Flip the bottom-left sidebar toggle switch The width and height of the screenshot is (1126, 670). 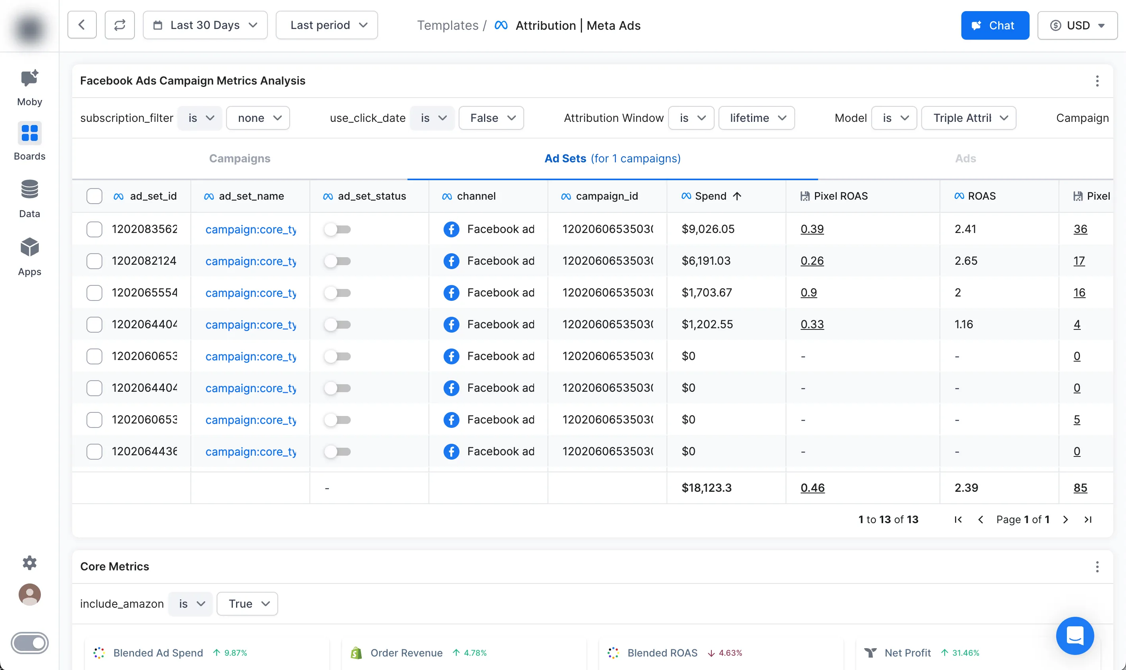30,643
